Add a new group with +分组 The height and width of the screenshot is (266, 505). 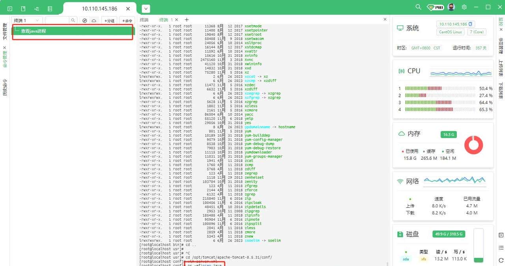coord(109,20)
